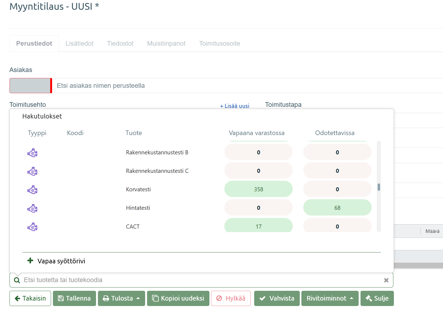Click the + Lisää uusi link
Image resolution: width=443 pixels, height=309 pixels.
coord(235,106)
